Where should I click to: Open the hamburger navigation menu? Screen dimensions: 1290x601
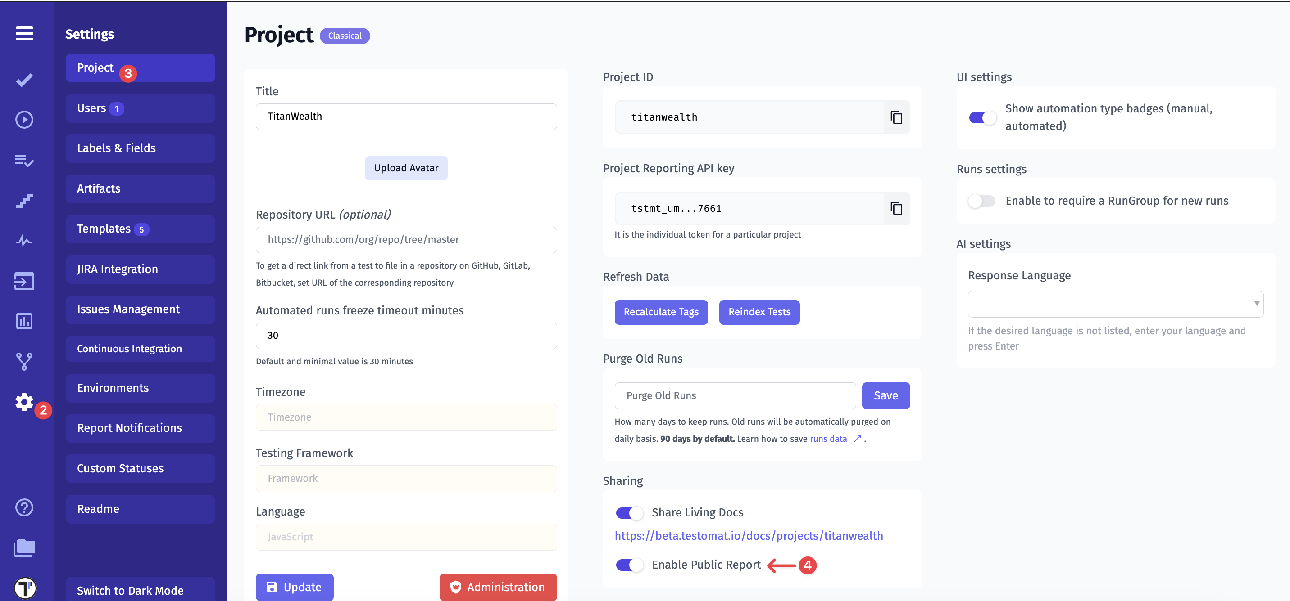click(x=23, y=33)
